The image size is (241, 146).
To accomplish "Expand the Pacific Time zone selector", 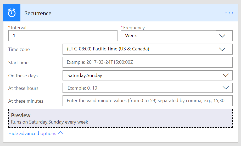I will (141, 49).
